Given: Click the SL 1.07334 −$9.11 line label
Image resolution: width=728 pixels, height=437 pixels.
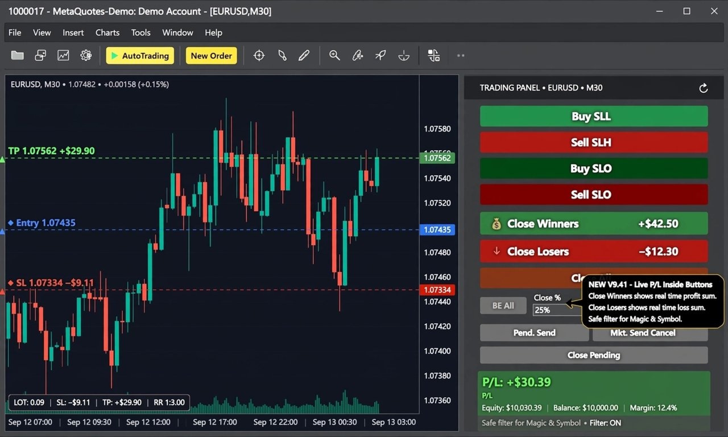Looking at the screenshot, I should click(51, 283).
